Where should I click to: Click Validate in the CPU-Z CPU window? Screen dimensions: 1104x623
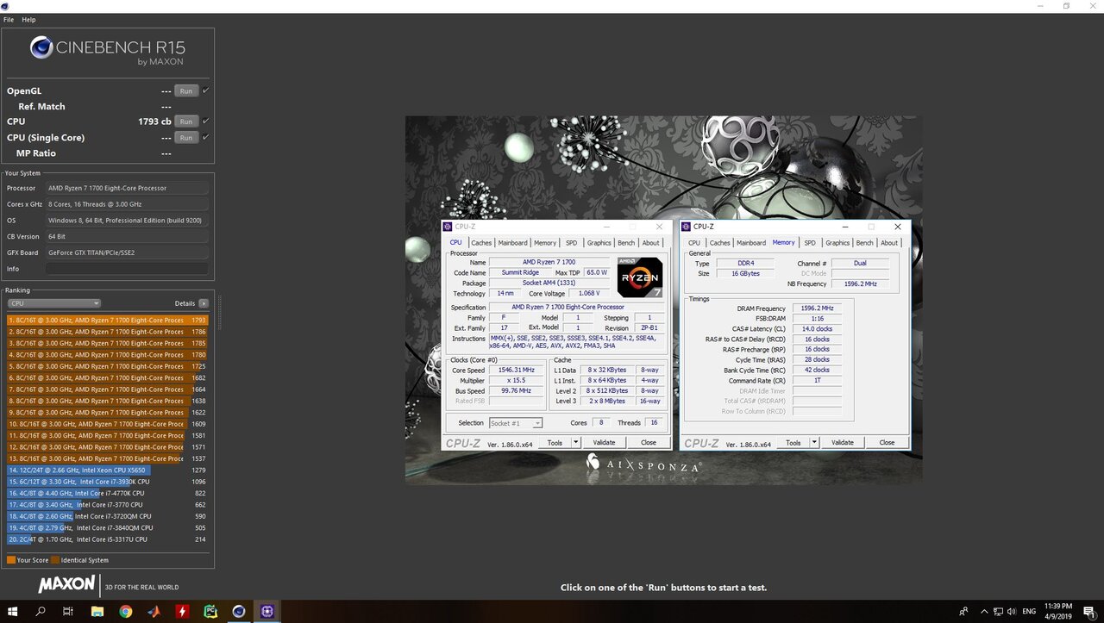coord(604,443)
